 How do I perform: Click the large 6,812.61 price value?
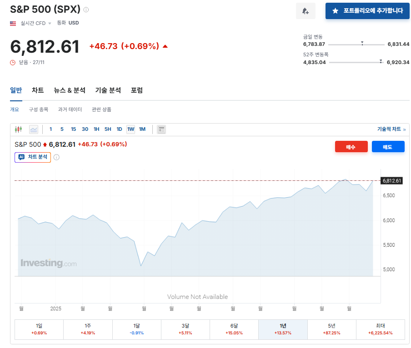45,47
